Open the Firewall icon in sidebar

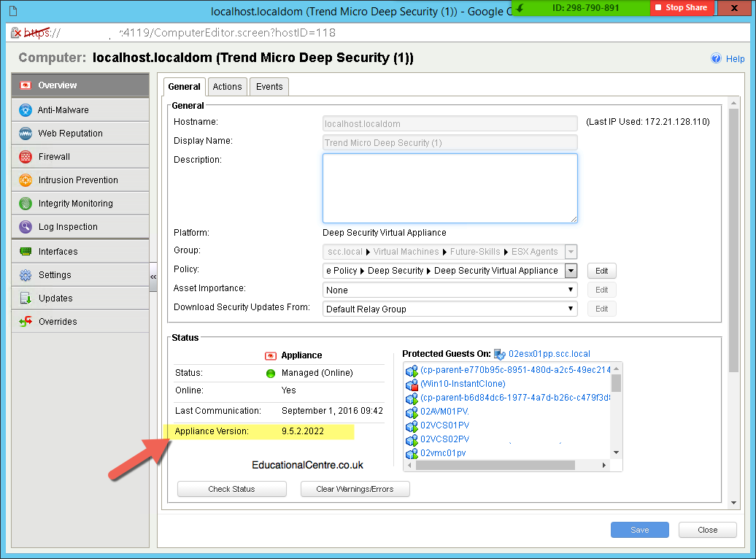pos(26,157)
